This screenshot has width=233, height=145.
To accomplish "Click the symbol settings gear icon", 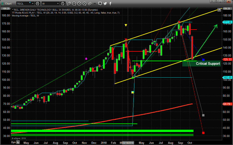I will [38, 3].
